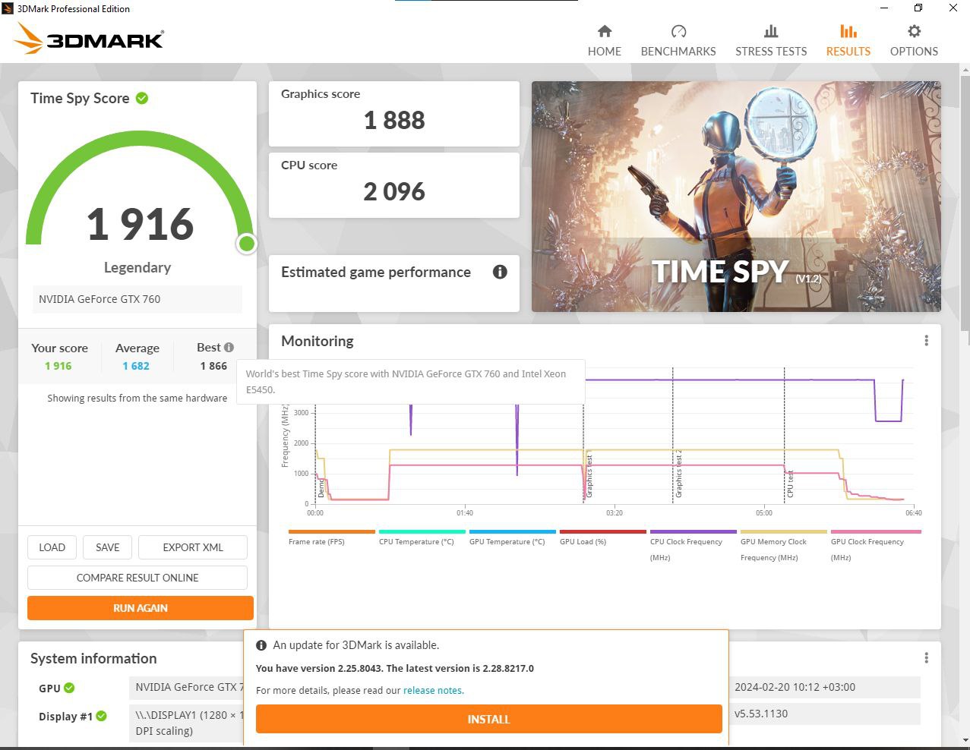Click the 3DMark logo
Screen dimensions: 970x750
tap(89, 38)
